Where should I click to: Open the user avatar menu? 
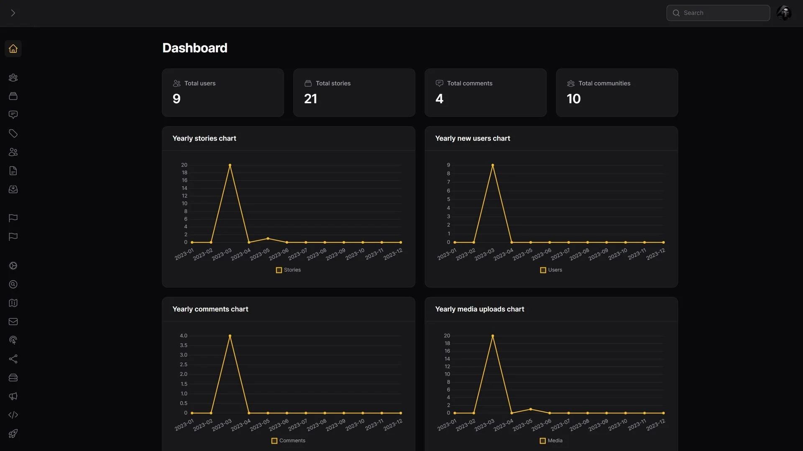click(x=784, y=13)
